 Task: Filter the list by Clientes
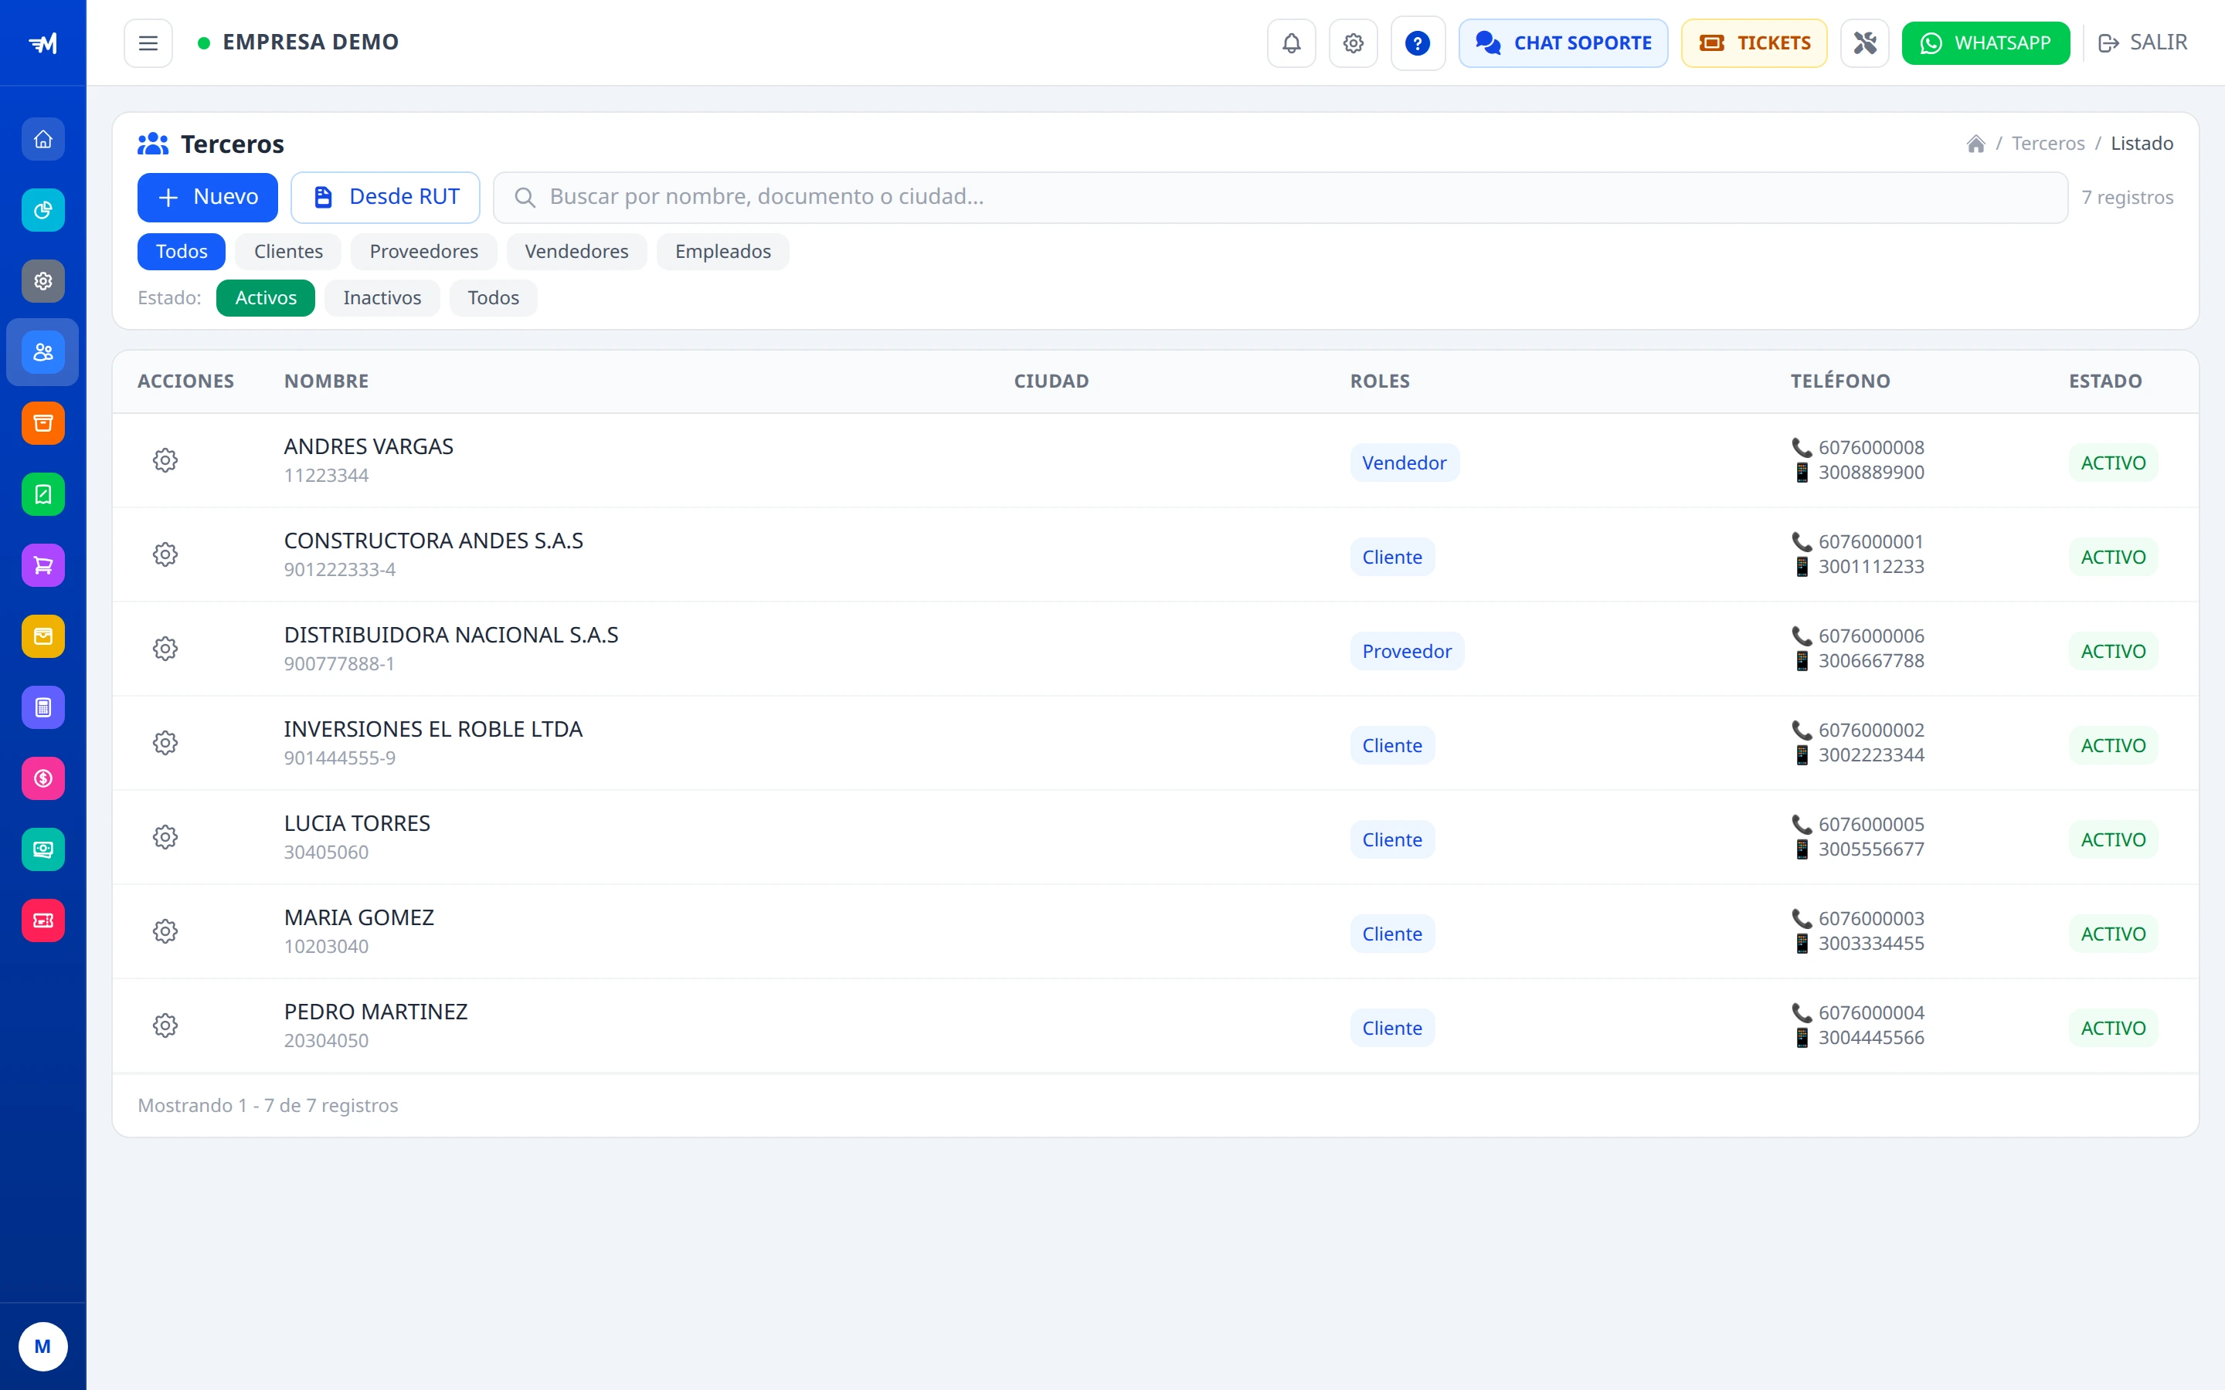point(287,252)
